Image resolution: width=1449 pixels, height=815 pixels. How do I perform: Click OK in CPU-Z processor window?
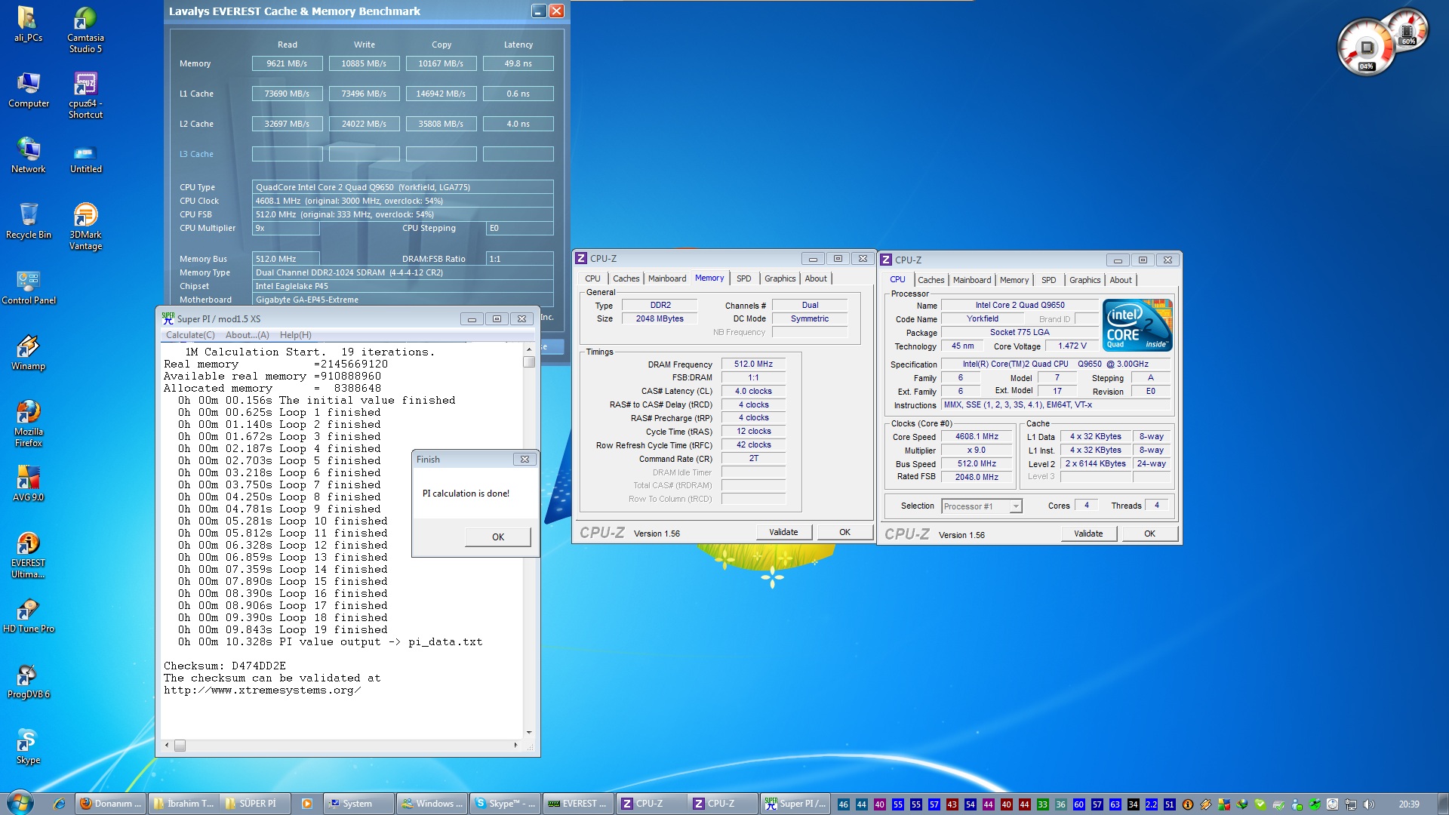click(x=1149, y=534)
